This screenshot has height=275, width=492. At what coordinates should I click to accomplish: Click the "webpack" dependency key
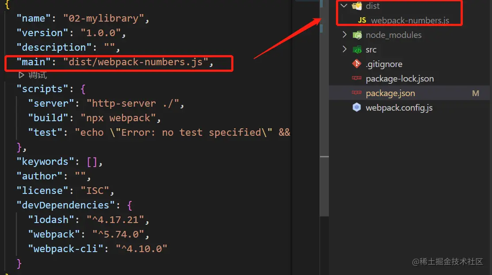click(x=54, y=234)
